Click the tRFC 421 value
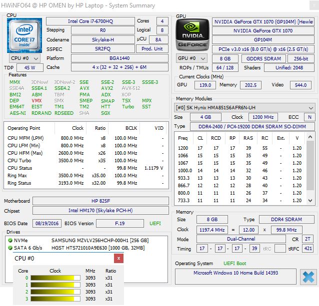This screenshot has height=306, width=319. (x=308, y=248)
